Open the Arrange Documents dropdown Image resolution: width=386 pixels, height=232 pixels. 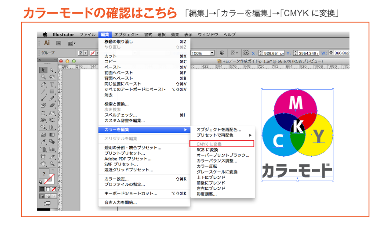(71, 43)
